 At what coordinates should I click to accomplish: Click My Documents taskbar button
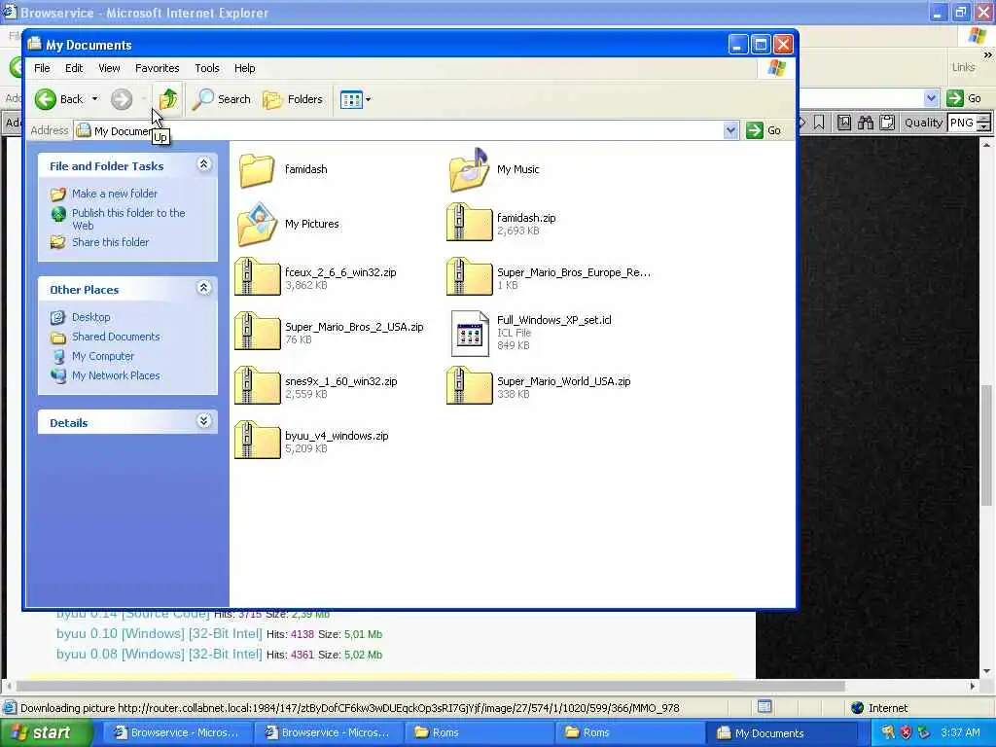coord(780,733)
